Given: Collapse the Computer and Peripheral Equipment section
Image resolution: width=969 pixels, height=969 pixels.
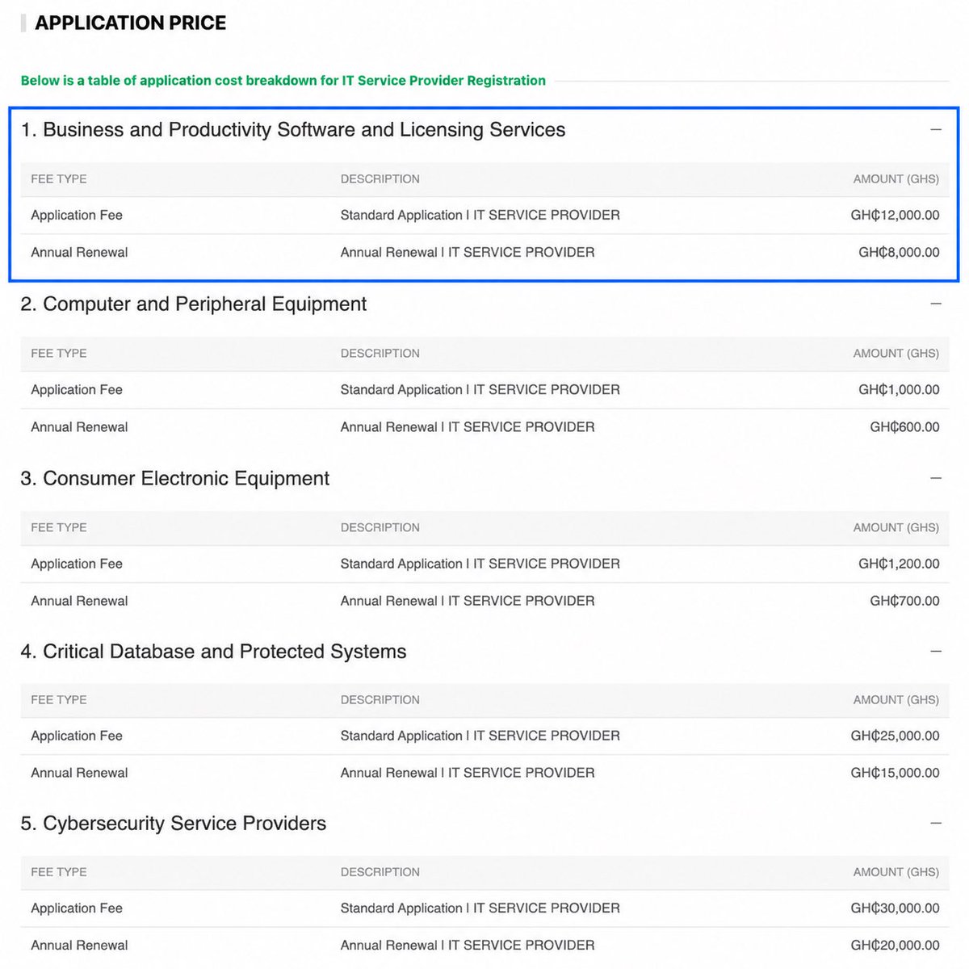Looking at the screenshot, I should click(x=936, y=304).
